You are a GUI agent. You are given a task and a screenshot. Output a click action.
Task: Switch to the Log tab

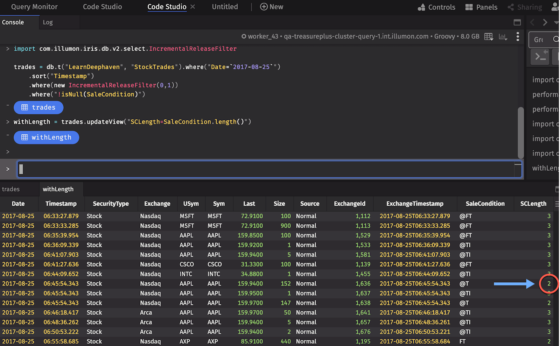(48, 22)
